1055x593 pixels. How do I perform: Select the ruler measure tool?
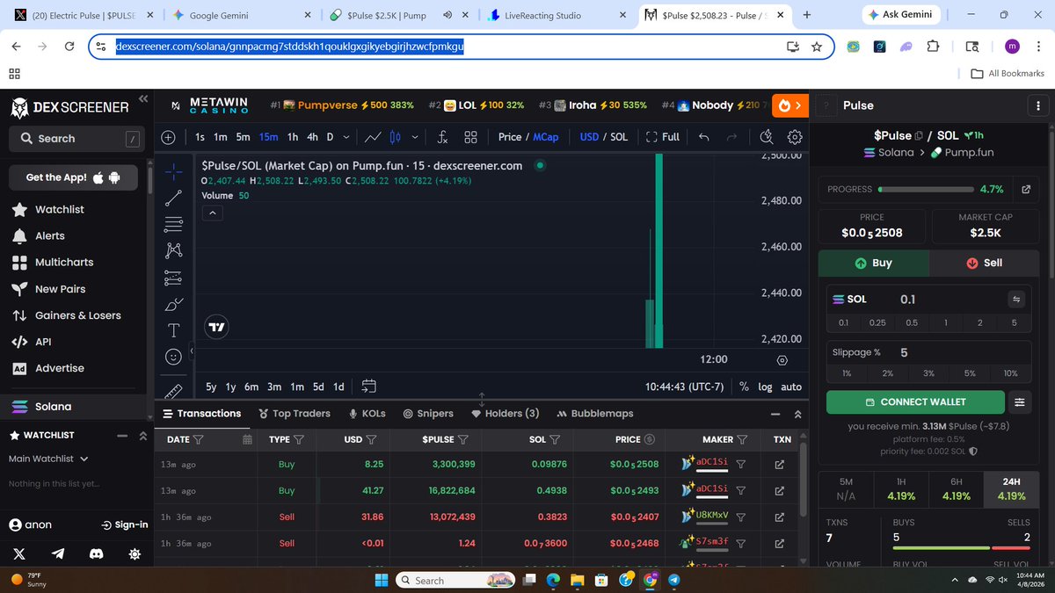pyautogui.click(x=173, y=390)
